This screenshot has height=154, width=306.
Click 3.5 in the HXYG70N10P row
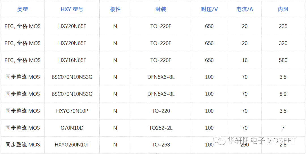[x=283, y=111]
